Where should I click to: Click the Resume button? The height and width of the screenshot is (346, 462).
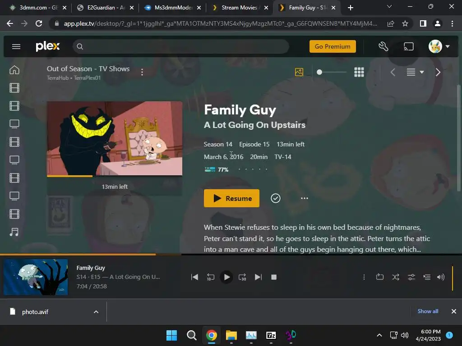(x=231, y=198)
